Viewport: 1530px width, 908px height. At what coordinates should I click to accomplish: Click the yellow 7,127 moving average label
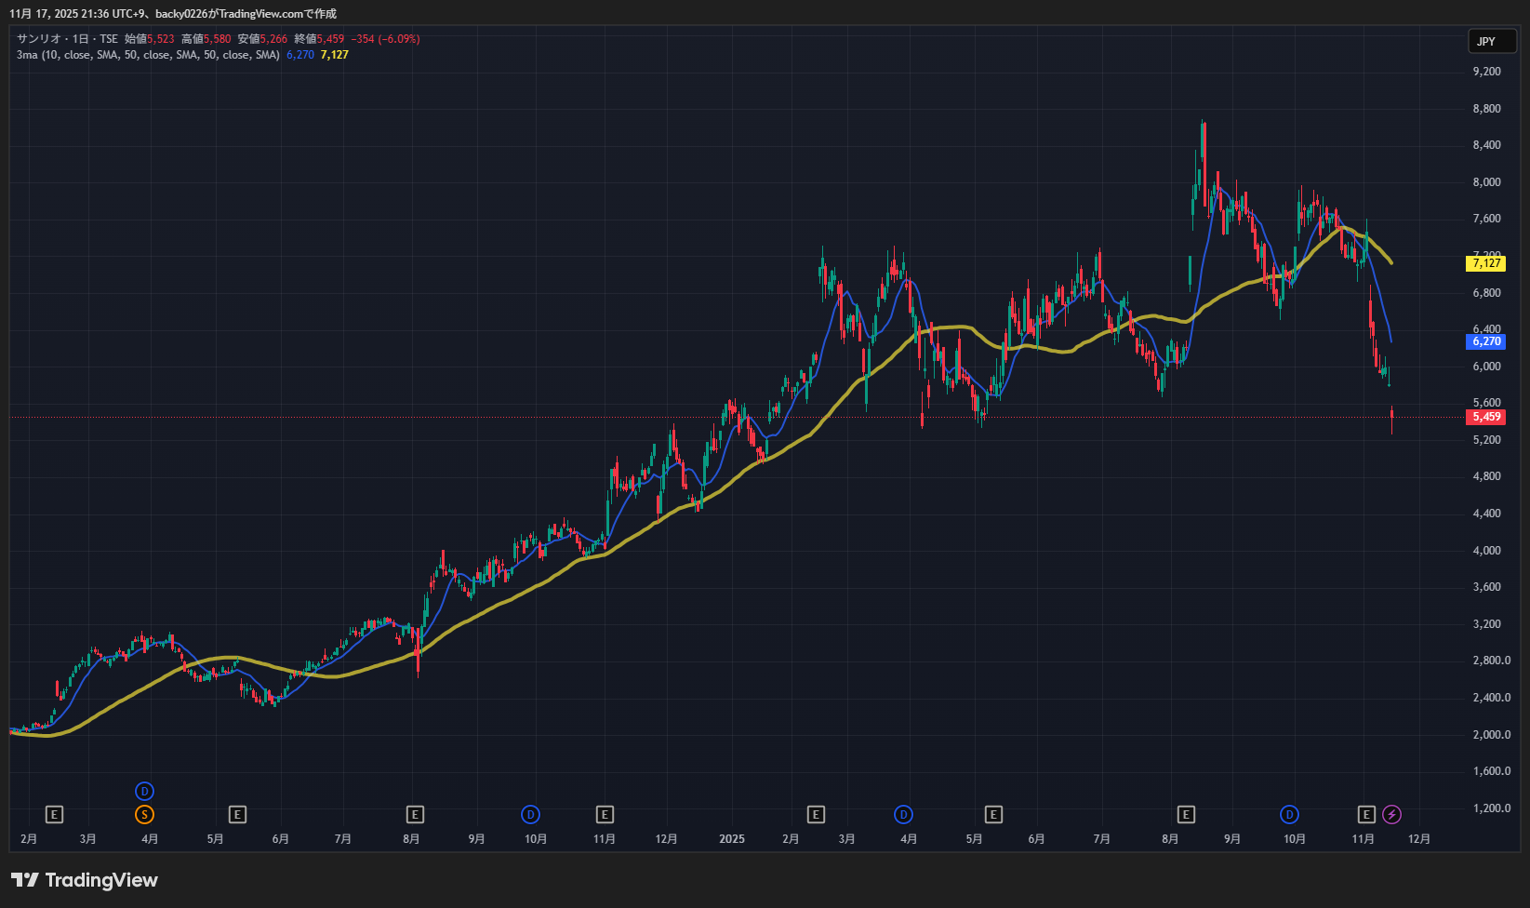[1486, 263]
